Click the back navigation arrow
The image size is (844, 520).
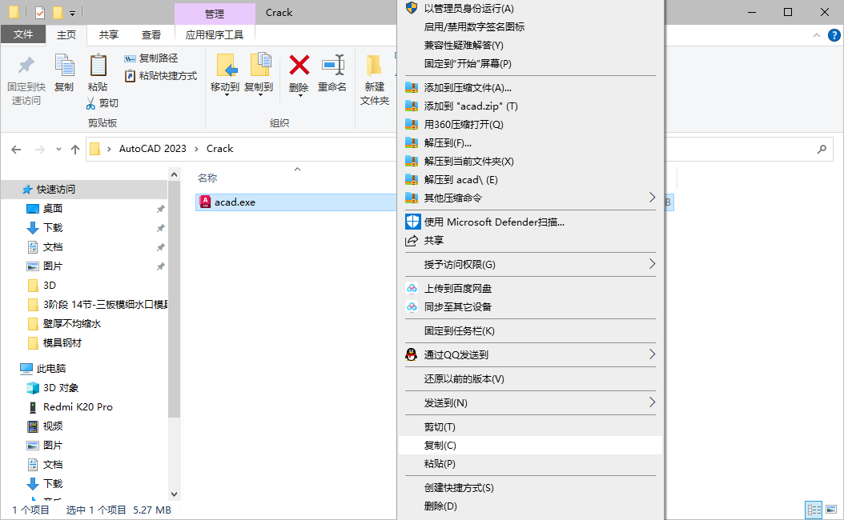coord(16,149)
